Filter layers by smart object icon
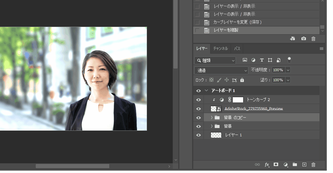 (x=279, y=60)
